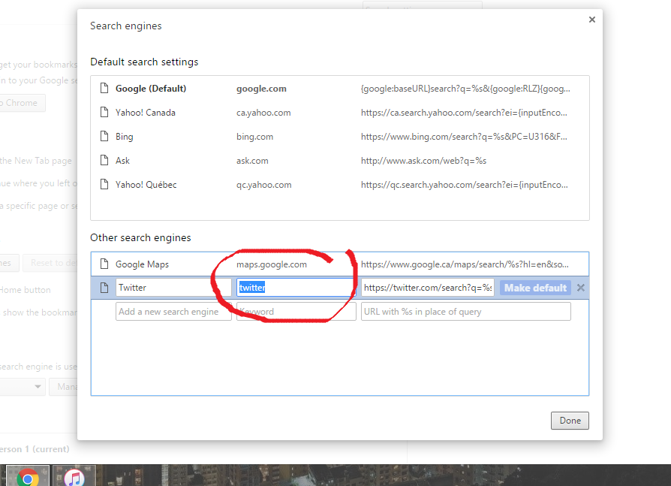This screenshot has width=671, height=486.
Task: Click the Done button
Action: (x=570, y=421)
